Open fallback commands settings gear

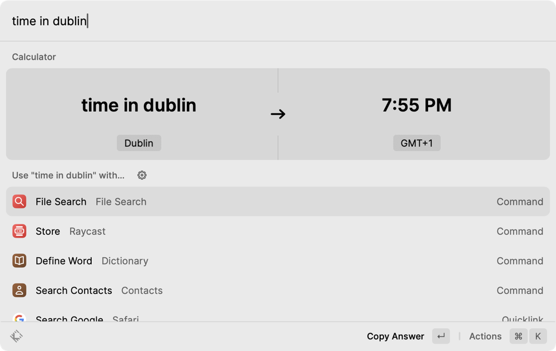pos(142,175)
